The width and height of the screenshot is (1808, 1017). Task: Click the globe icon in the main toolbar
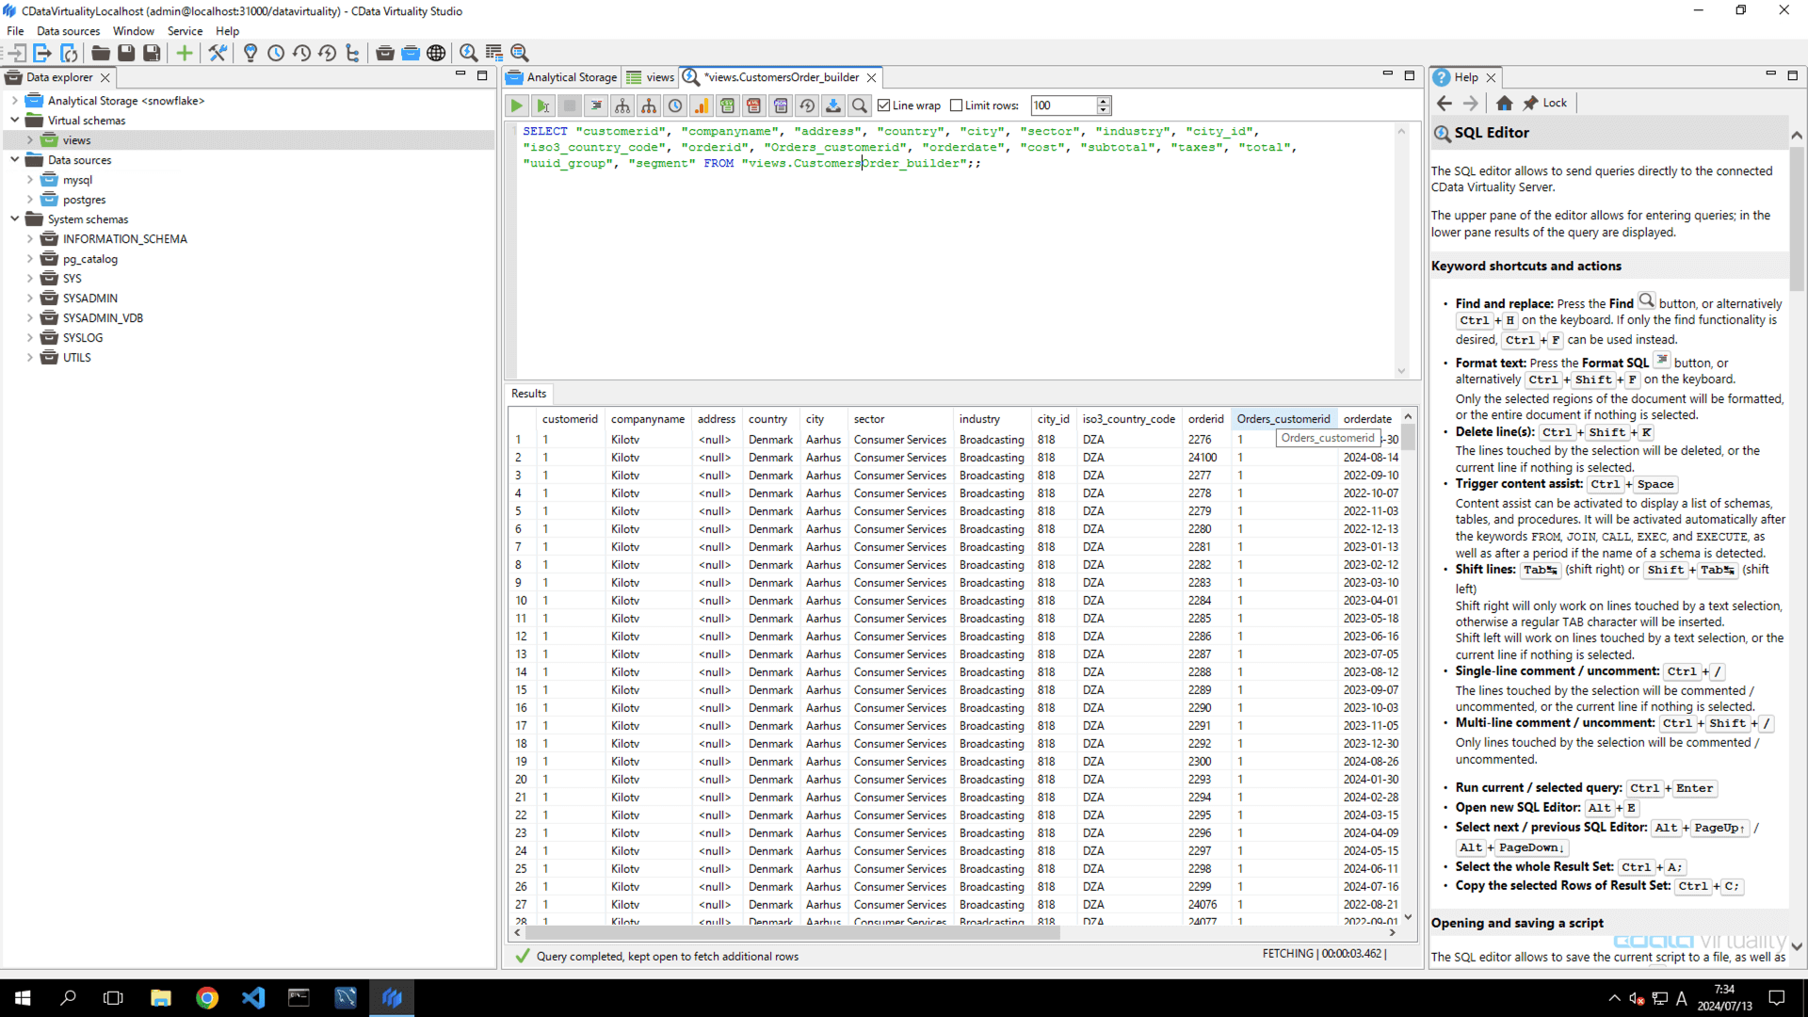point(436,53)
